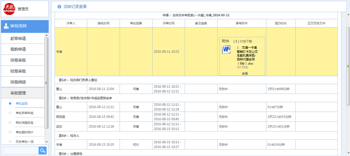350x156 pixels.
Task: Open the Word document attachment icon
Action: point(226,50)
